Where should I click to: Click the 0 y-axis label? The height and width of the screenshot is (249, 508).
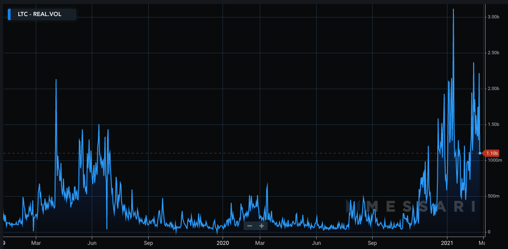coord(489,232)
